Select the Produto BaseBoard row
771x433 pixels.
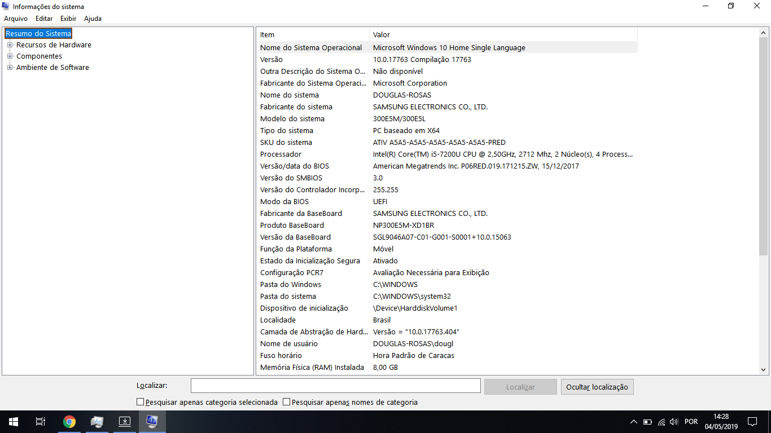tap(447, 225)
